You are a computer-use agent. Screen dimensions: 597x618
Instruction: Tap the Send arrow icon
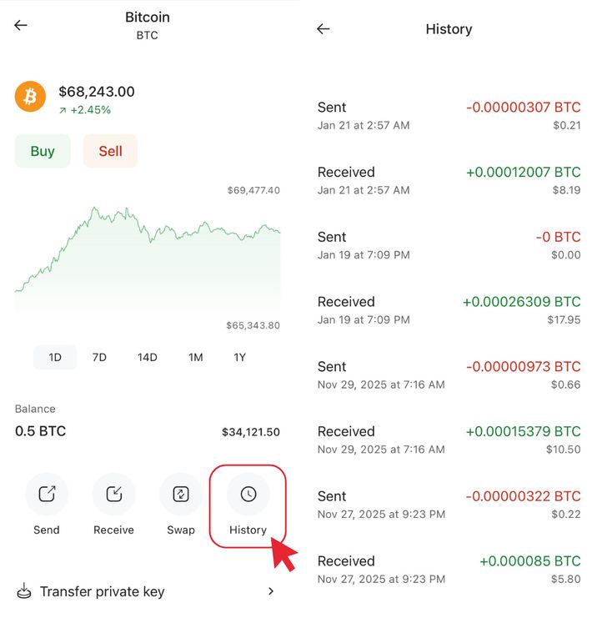tap(47, 495)
